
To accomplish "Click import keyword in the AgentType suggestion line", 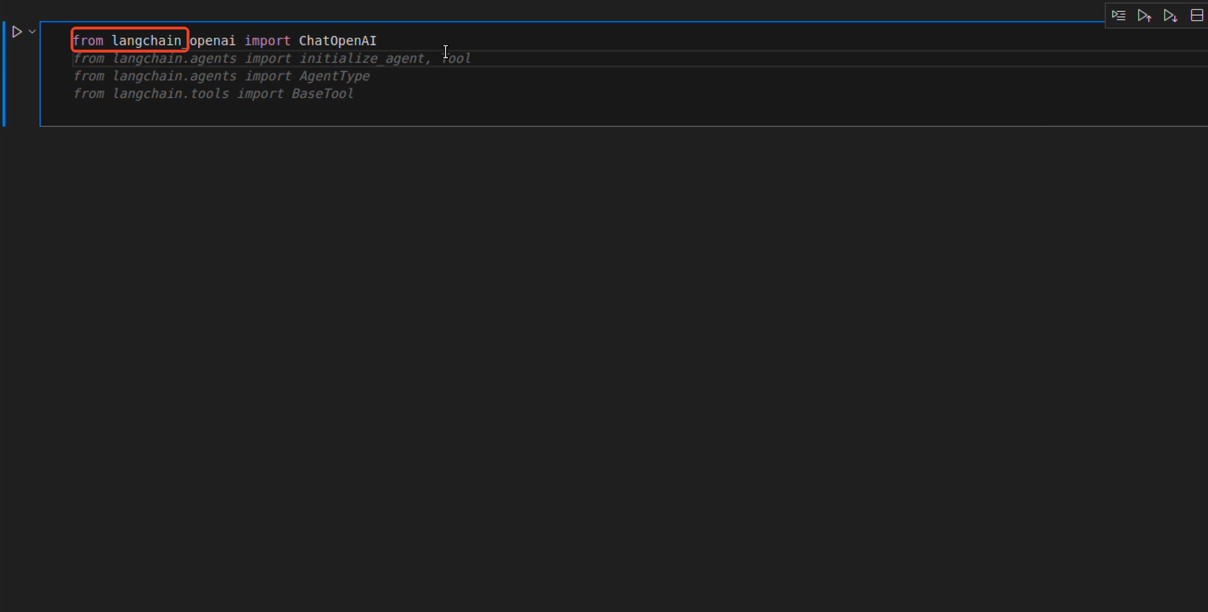I will (268, 76).
